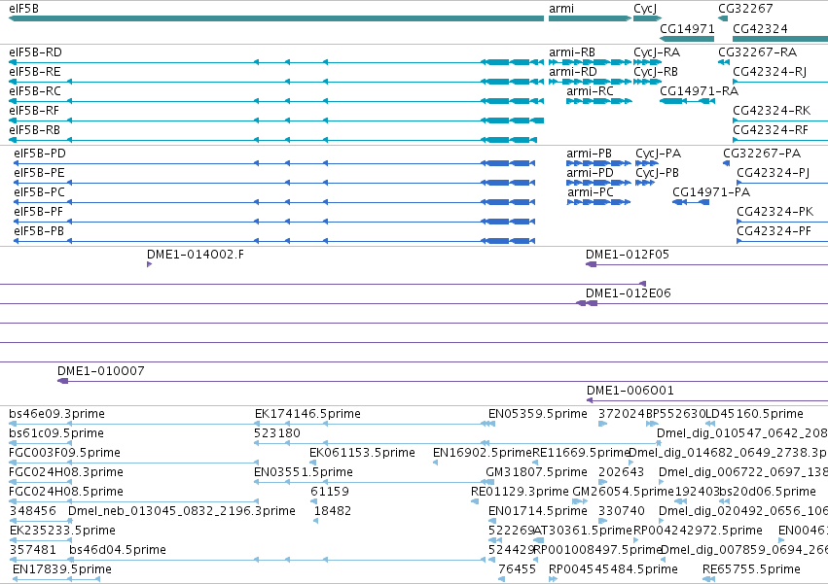The height and width of the screenshot is (584, 828).
Task: Select CycJ-RA transcript
Action: [x=647, y=62]
